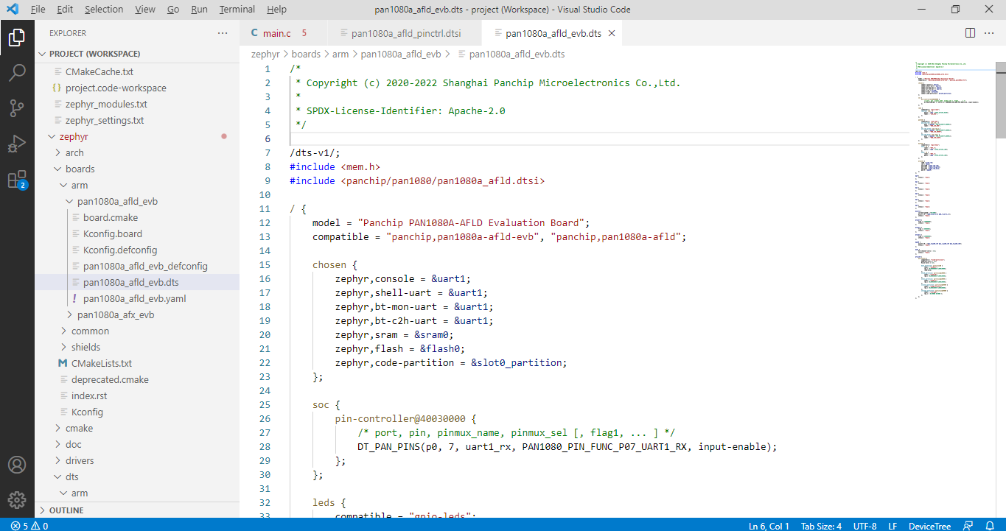
Task: Click the VS Code logo icon
Action: coord(12,10)
